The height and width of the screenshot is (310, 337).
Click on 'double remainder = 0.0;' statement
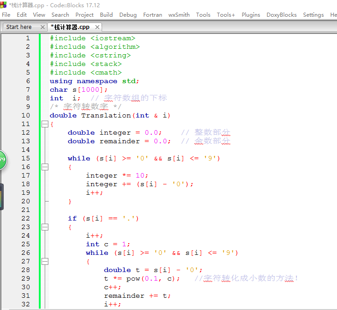(x=119, y=141)
